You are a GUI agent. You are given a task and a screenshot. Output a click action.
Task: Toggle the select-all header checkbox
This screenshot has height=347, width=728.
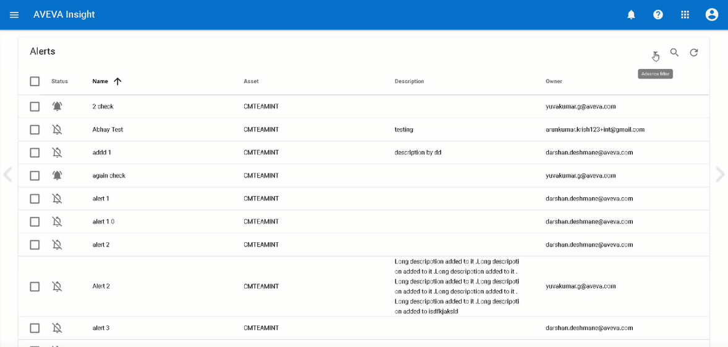(x=35, y=81)
